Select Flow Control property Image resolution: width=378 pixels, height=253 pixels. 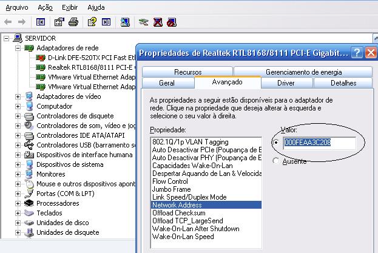coord(206,181)
